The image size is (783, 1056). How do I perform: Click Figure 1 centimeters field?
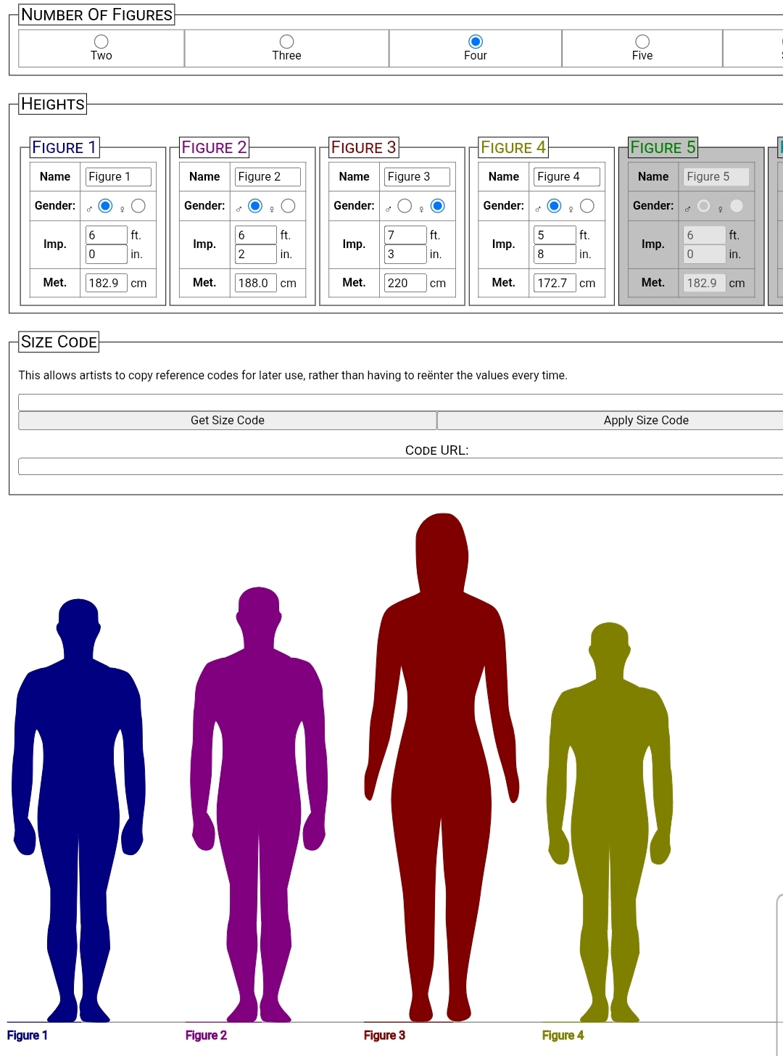pyautogui.click(x=107, y=283)
